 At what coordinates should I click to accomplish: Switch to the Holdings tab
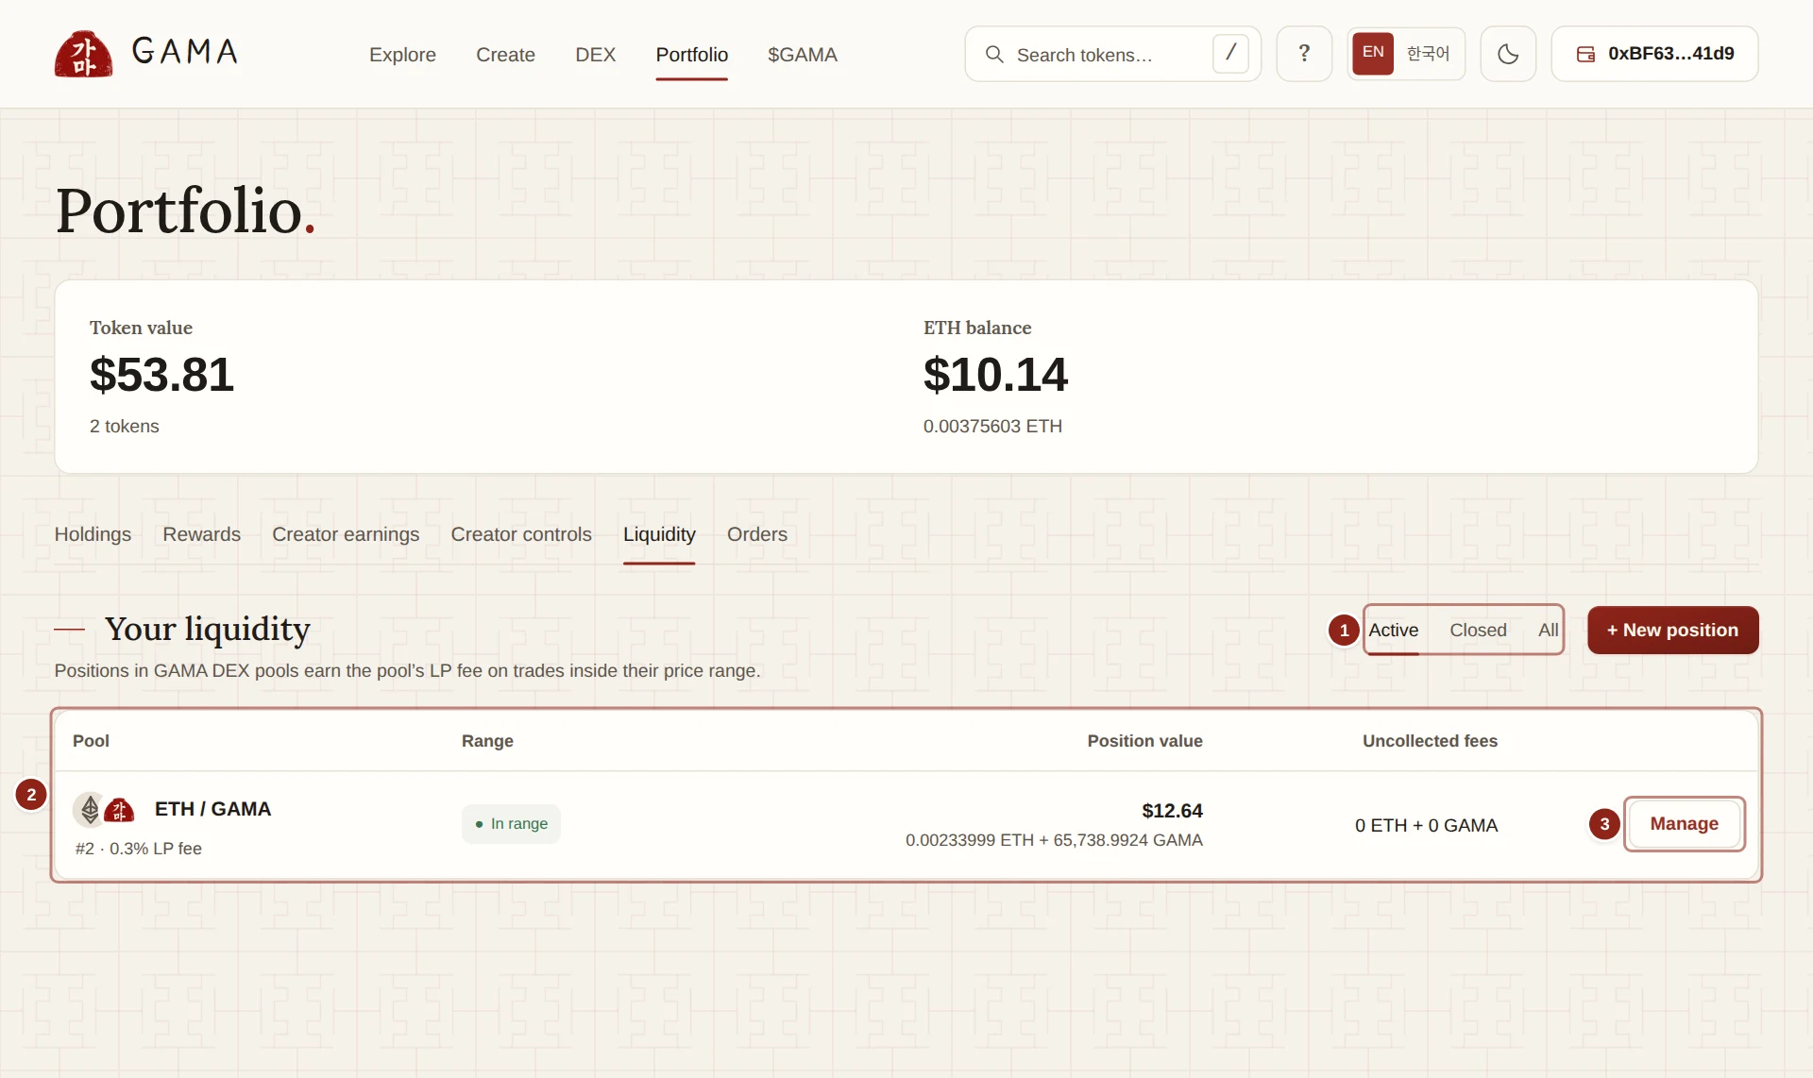93,534
